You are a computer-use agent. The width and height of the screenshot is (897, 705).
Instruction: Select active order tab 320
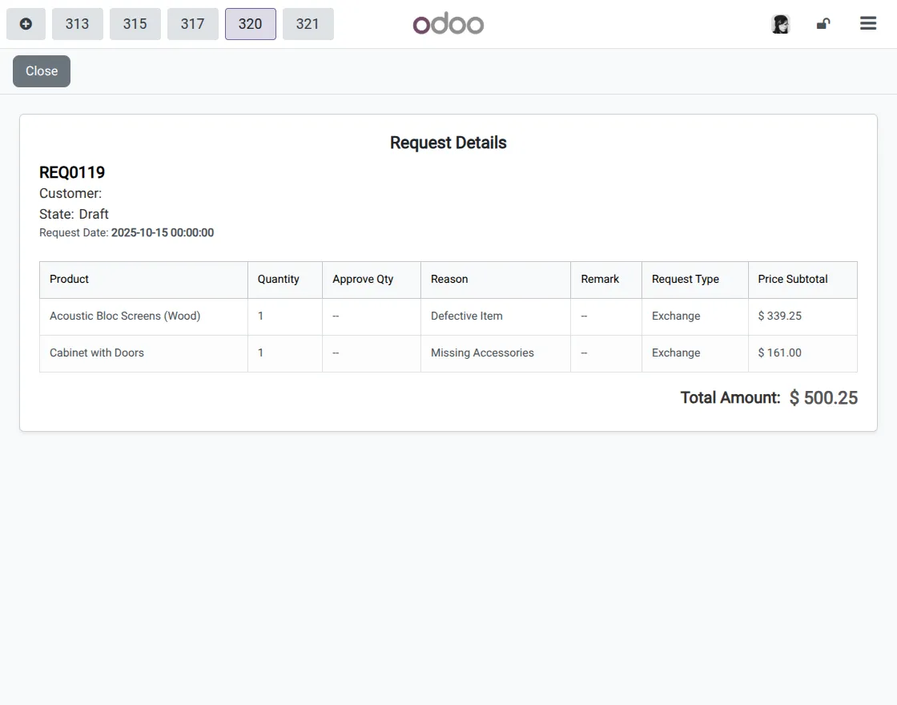pos(251,24)
